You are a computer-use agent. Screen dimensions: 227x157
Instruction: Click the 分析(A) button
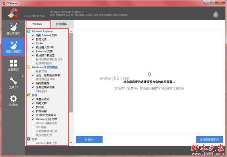(x=89, y=139)
